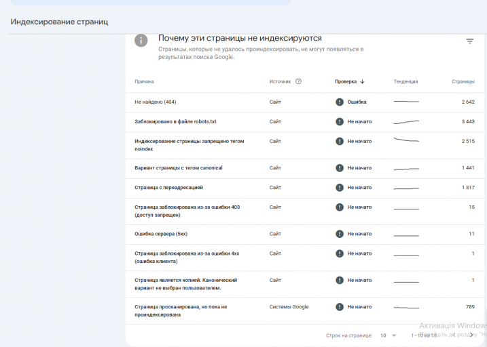487x347 pixels.
Task: Click status icon in ошибки 4xx row
Action: (340, 253)
